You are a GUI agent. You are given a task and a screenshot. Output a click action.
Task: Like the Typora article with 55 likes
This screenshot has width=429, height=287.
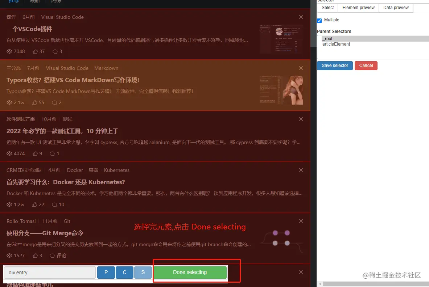pos(38,102)
